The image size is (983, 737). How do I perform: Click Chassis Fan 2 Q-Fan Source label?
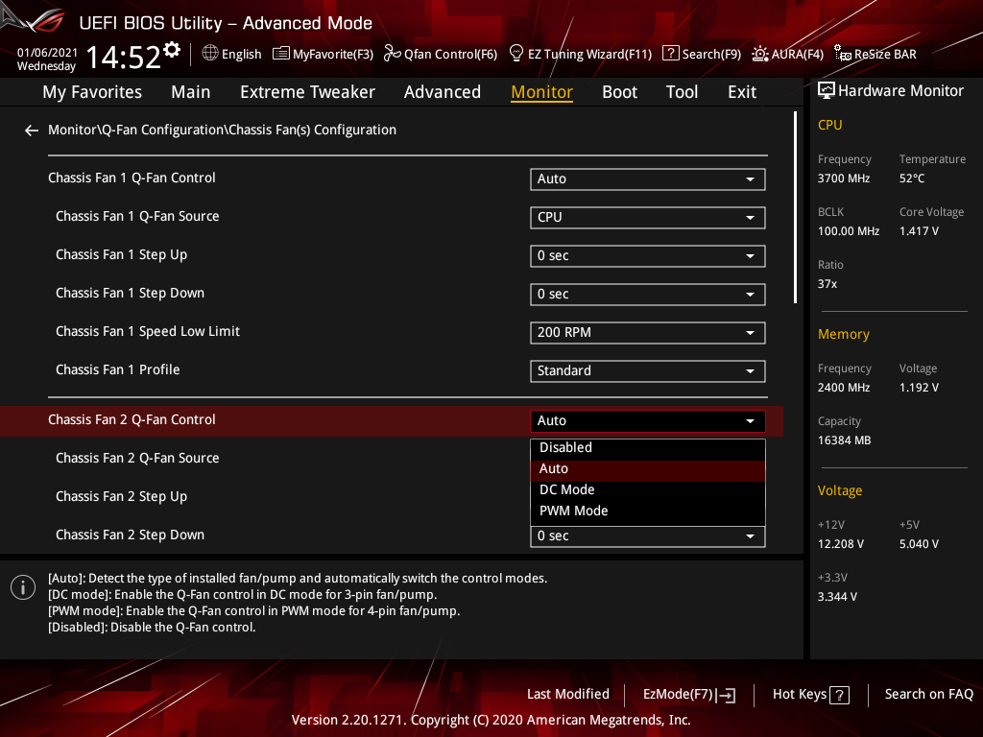(x=137, y=458)
